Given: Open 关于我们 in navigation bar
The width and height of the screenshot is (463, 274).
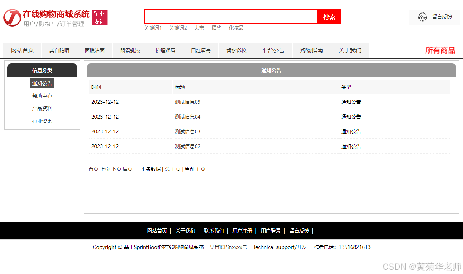Looking at the screenshot, I should tap(350, 50).
